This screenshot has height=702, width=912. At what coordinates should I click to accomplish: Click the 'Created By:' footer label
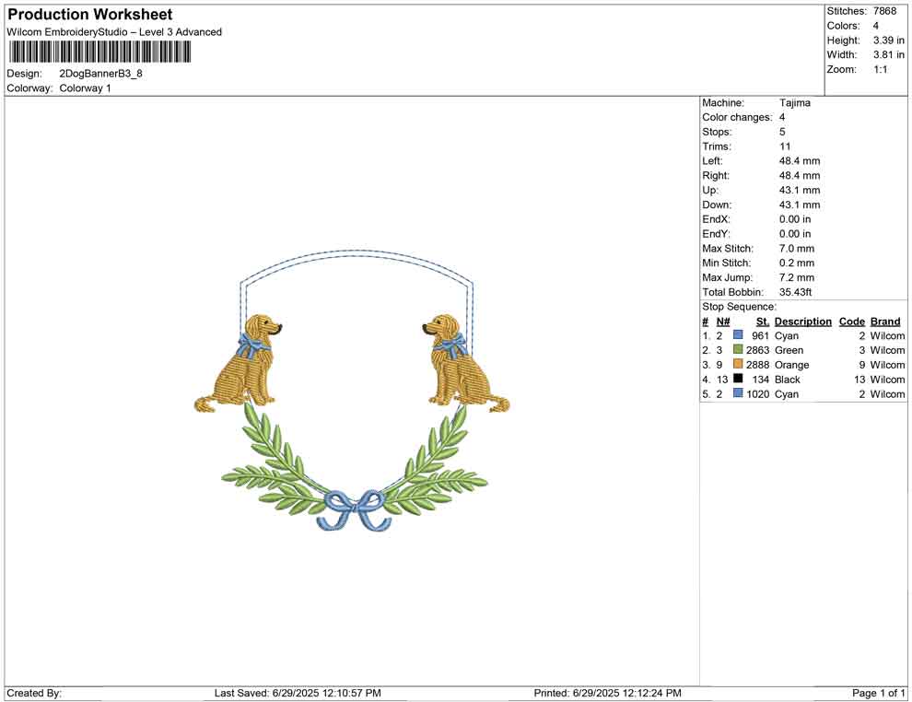[34, 693]
